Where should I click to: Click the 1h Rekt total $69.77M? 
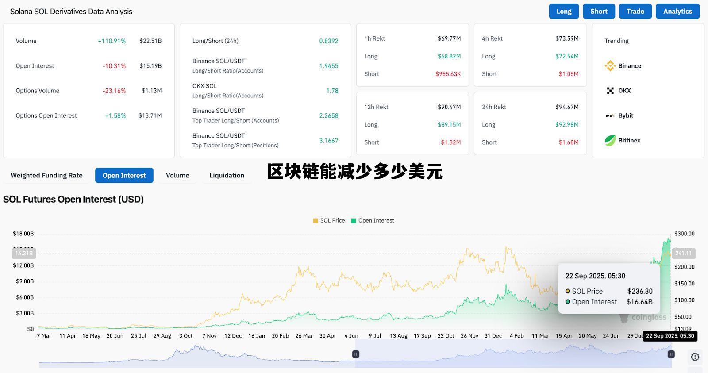click(449, 38)
